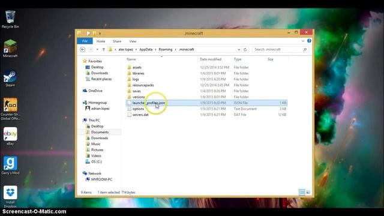
Task: Open Documents under This PC
Action: pyautogui.click(x=100, y=132)
